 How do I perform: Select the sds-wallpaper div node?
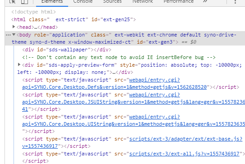click(67, 50)
